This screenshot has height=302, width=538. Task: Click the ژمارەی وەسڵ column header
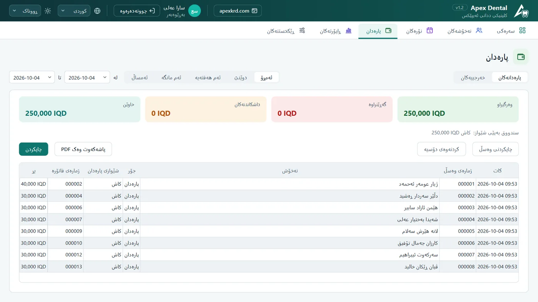(x=458, y=171)
